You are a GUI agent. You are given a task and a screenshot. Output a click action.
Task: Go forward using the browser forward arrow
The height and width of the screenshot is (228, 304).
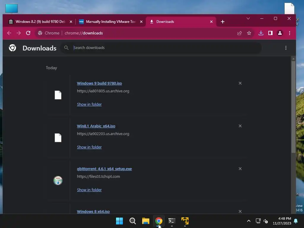pyautogui.click(x=19, y=33)
